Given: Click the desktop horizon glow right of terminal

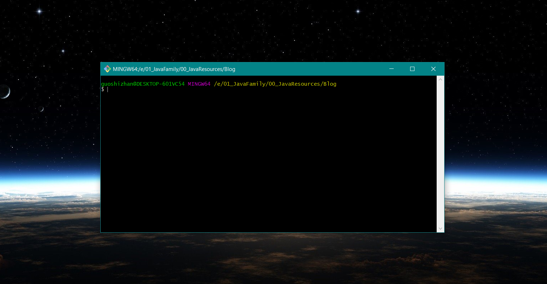Looking at the screenshot, I should (494, 179).
